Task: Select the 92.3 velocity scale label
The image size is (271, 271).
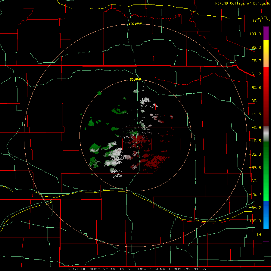Action: click(x=256, y=47)
